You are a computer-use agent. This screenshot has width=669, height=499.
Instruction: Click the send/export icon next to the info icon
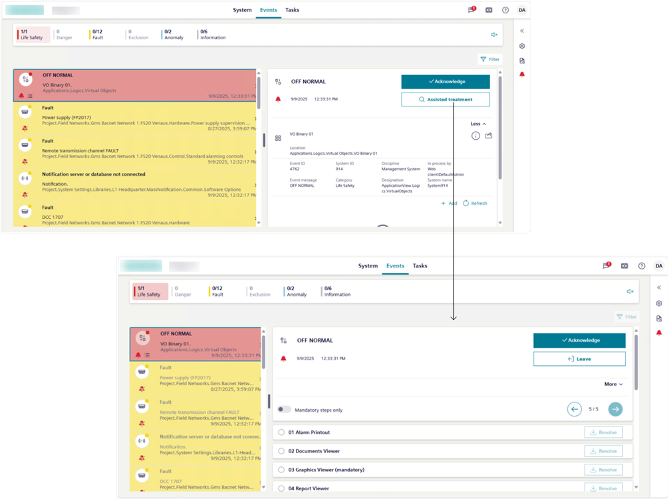tap(489, 136)
